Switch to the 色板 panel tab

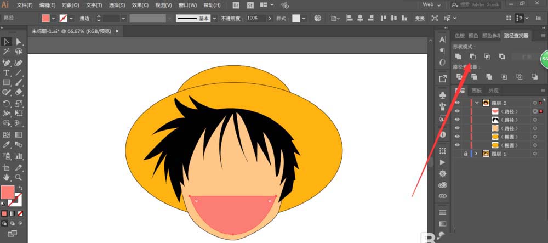[x=459, y=36]
